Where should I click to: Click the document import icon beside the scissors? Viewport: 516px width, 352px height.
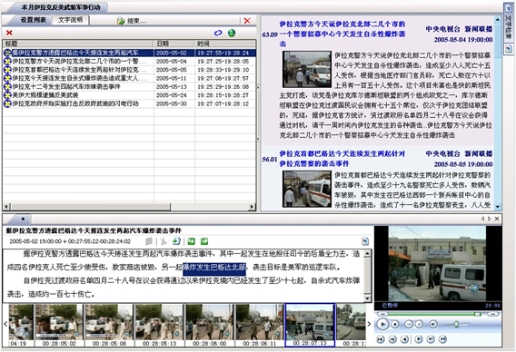pyautogui.click(x=177, y=241)
